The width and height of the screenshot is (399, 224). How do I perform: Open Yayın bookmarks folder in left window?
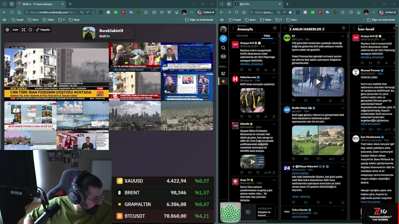point(74,20)
